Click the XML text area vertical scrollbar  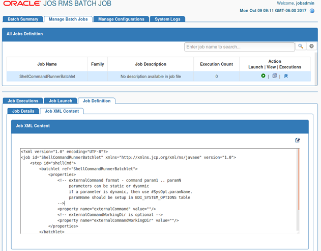point(298,190)
